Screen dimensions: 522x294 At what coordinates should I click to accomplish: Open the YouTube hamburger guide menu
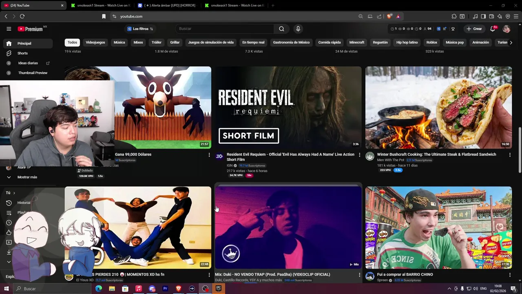(9, 29)
